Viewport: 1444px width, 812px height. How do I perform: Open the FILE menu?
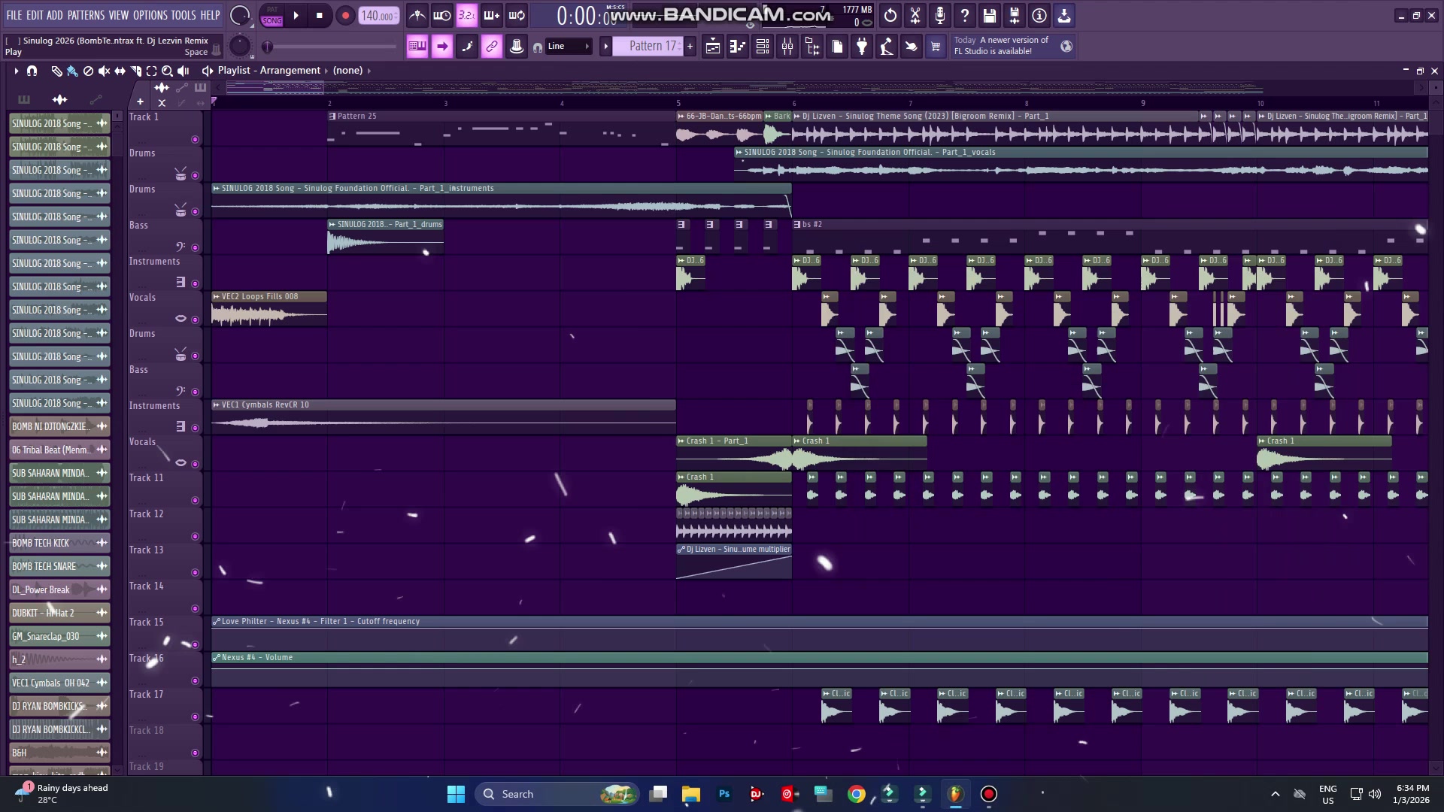(14, 15)
